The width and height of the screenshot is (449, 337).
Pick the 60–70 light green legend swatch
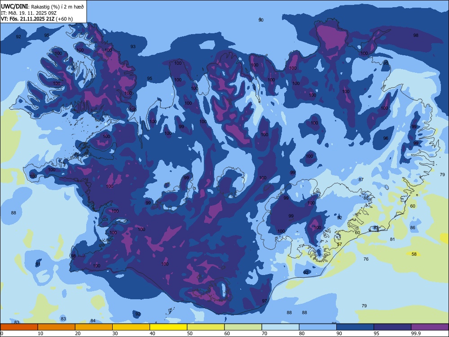tap(243, 327)
